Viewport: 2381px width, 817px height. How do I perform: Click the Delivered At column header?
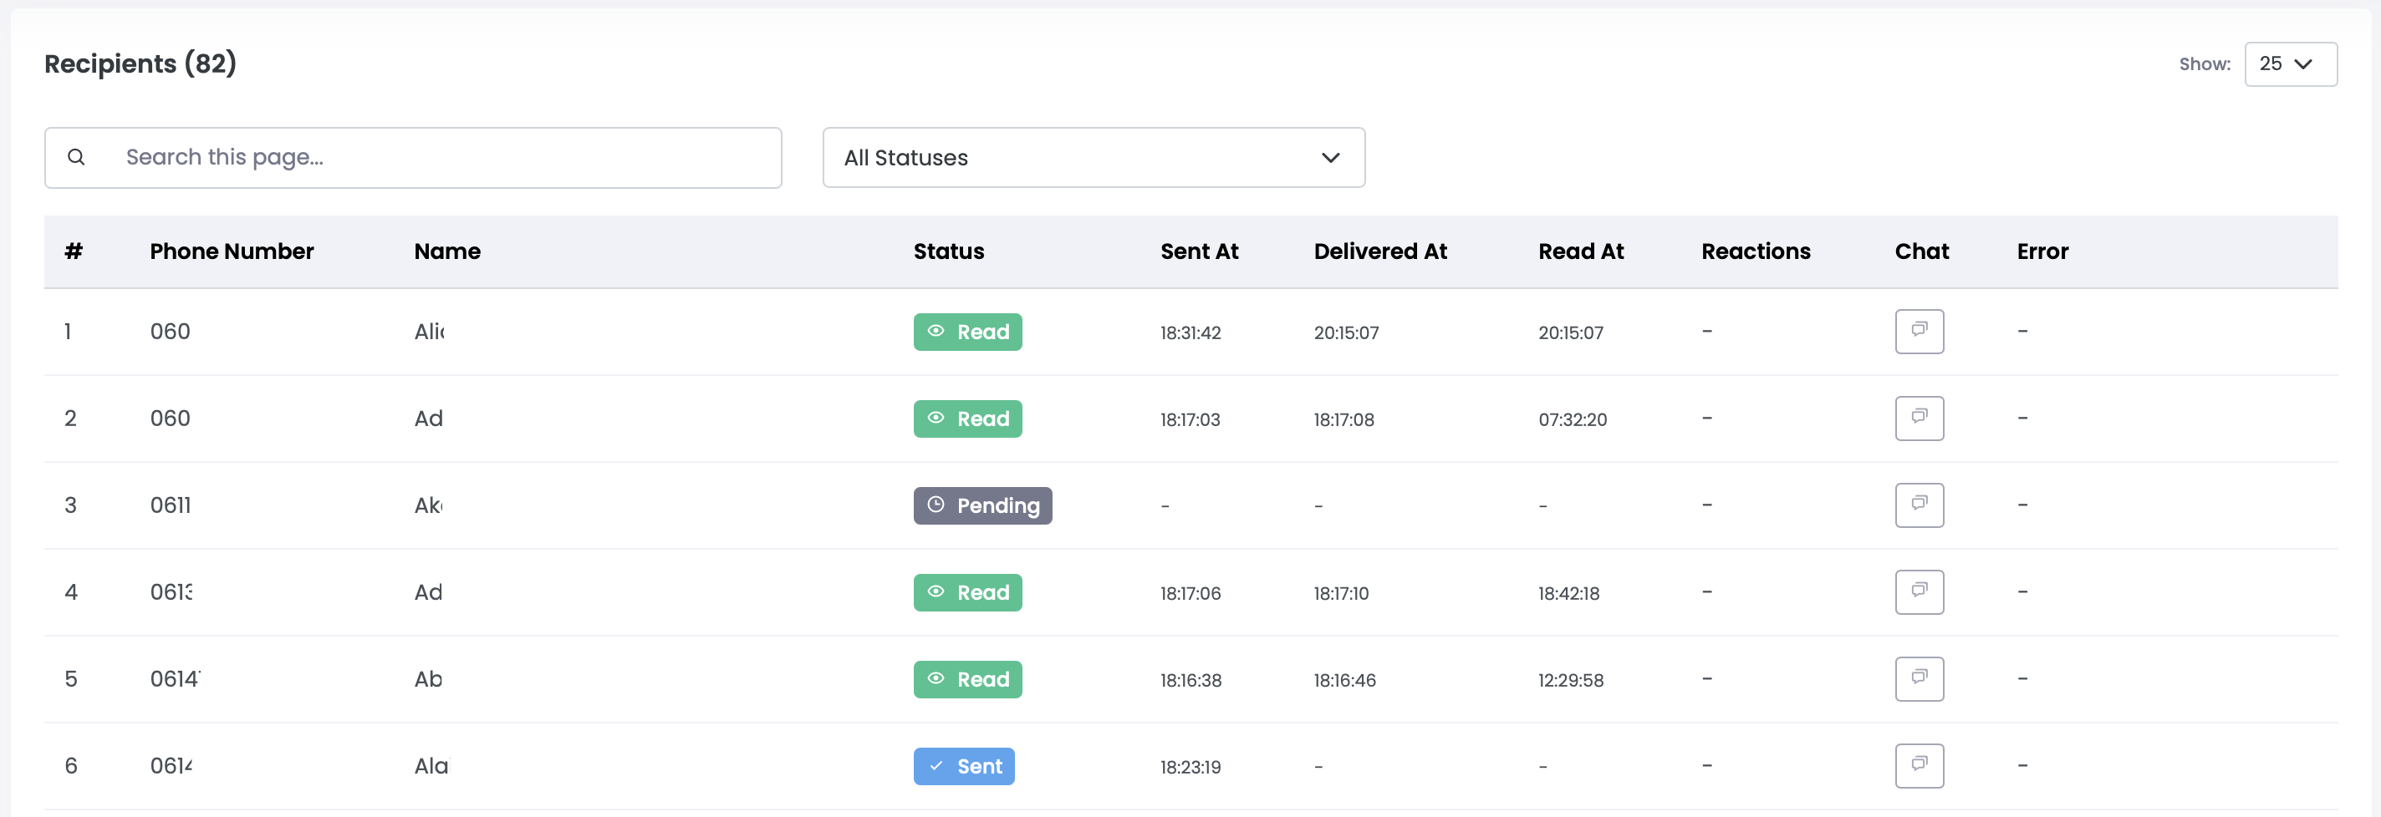[x=1380, y=251]
